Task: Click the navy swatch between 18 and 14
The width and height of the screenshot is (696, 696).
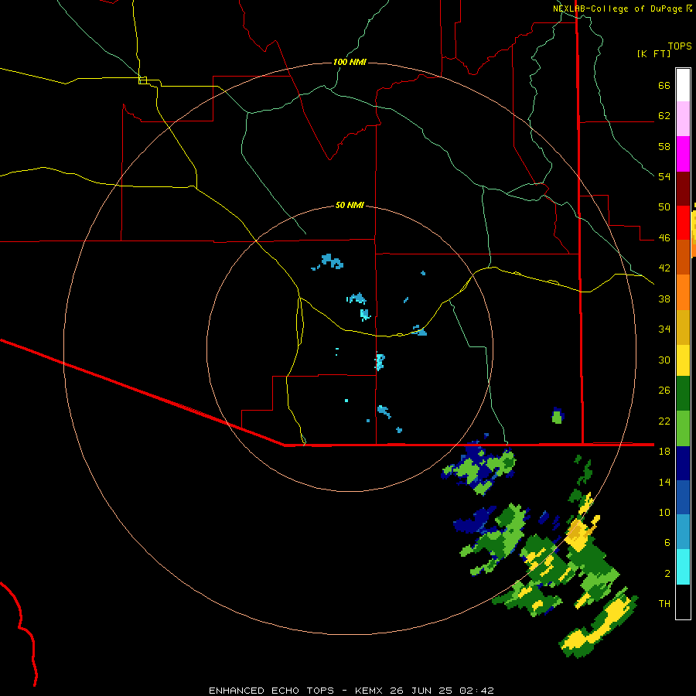Action: (x=683, y=463)
